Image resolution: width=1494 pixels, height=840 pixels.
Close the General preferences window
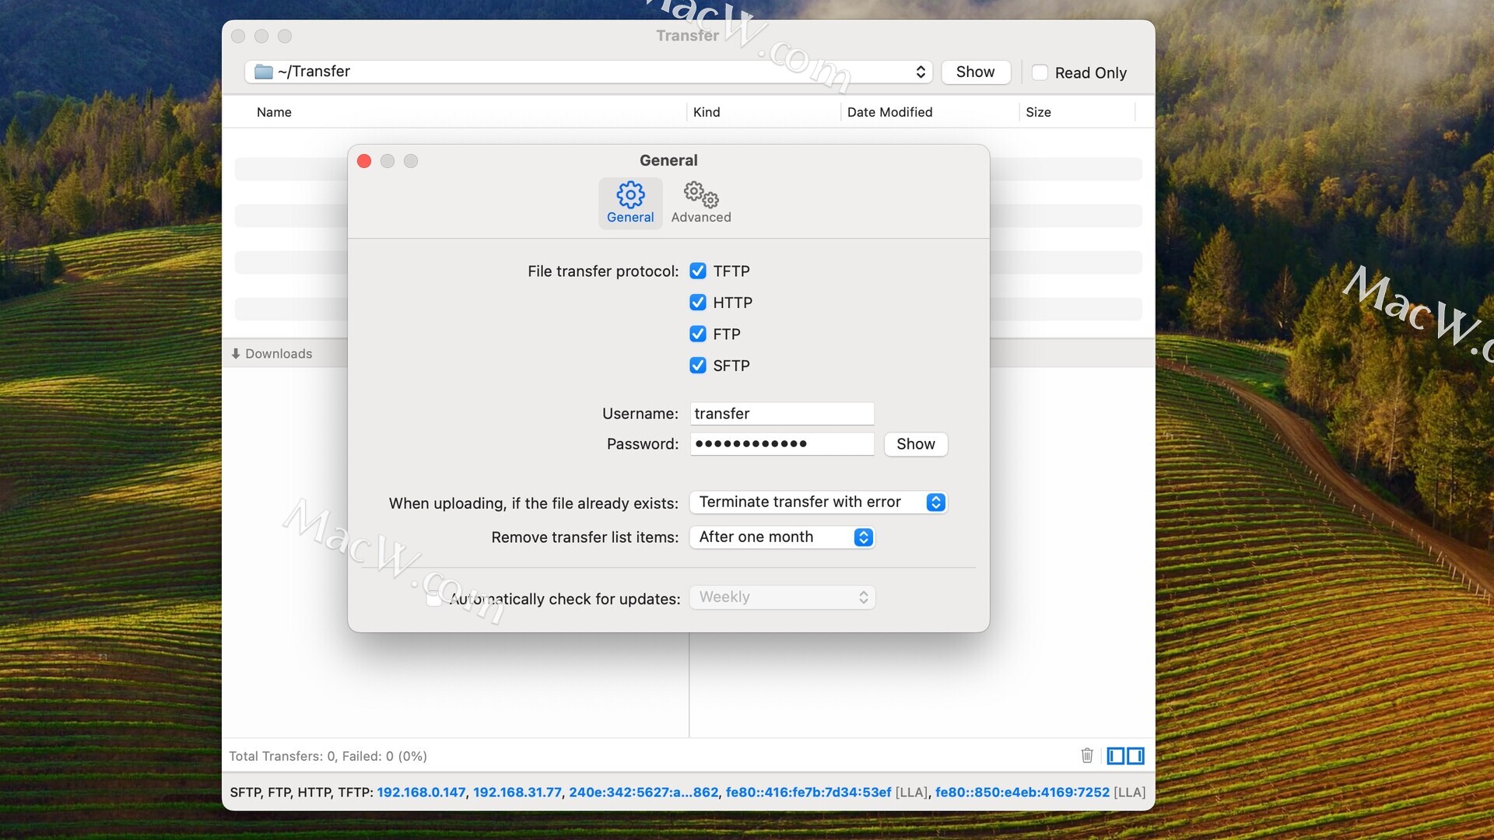(364, 161)
